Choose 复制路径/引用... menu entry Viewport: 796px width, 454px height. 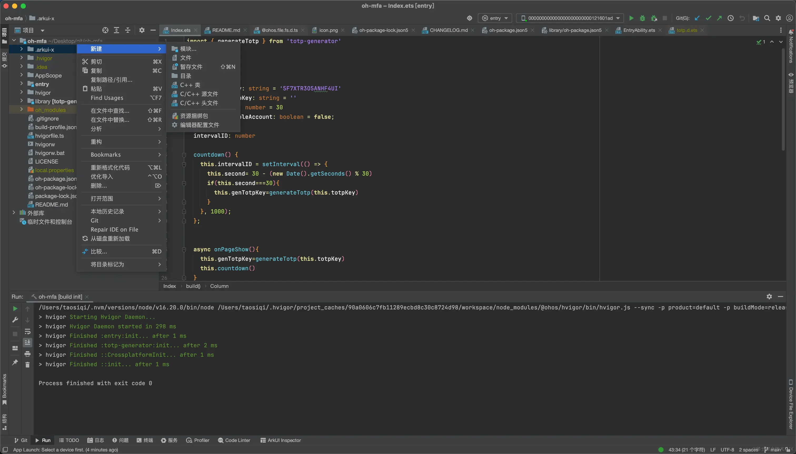click(x=121, y=80)
